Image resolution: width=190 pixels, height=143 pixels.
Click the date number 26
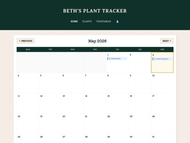(42, 137)
